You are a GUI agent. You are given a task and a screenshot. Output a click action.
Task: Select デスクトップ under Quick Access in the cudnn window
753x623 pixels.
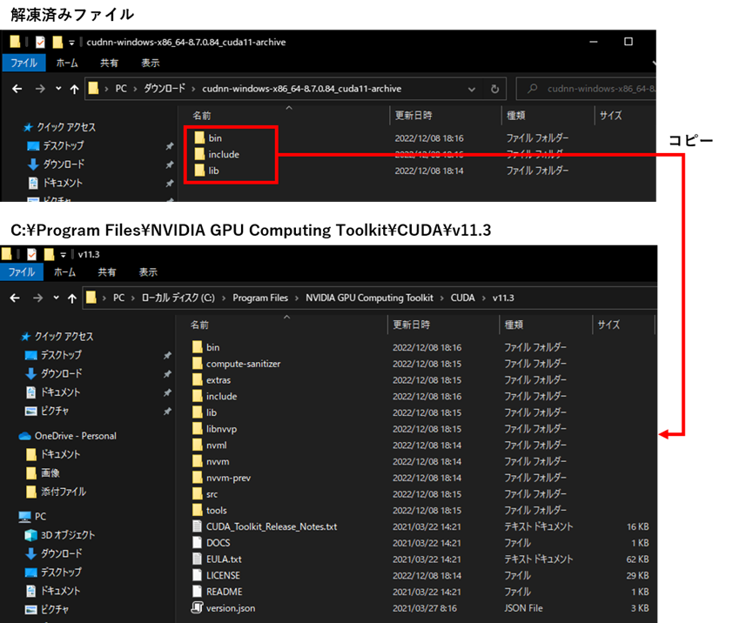64,145
